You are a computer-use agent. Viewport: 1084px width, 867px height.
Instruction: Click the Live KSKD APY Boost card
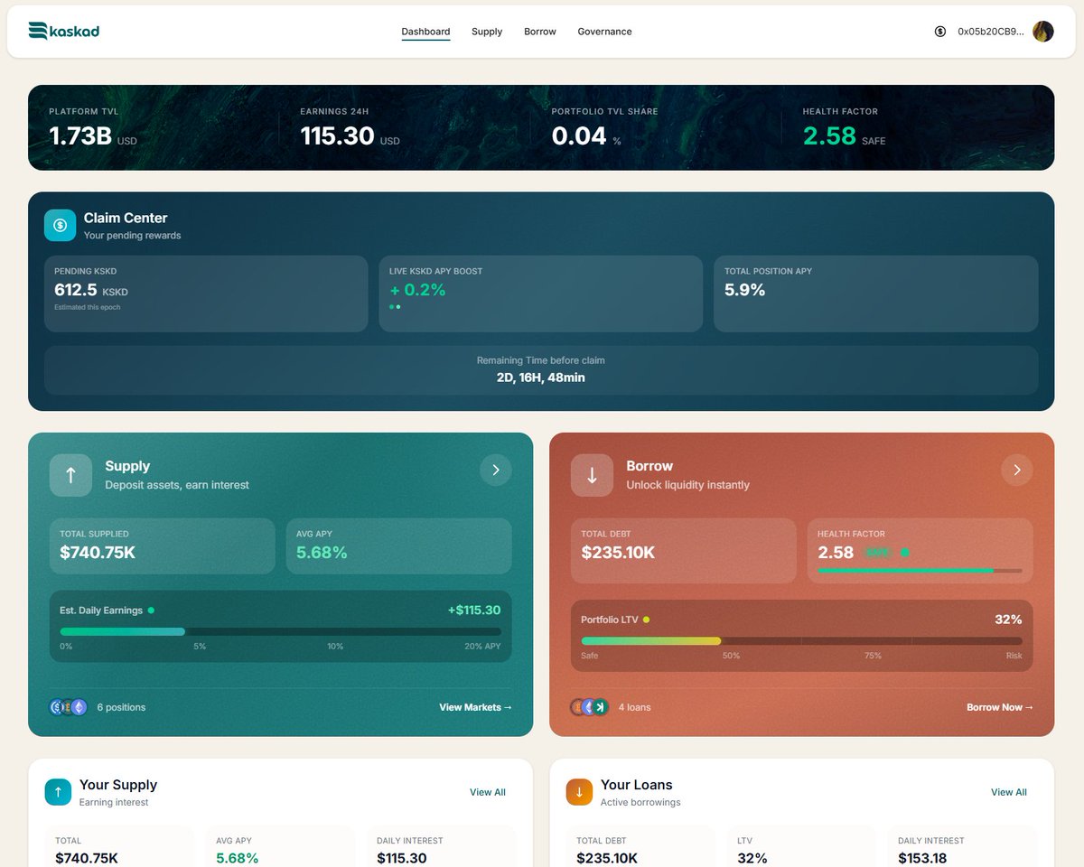point(540,294)
